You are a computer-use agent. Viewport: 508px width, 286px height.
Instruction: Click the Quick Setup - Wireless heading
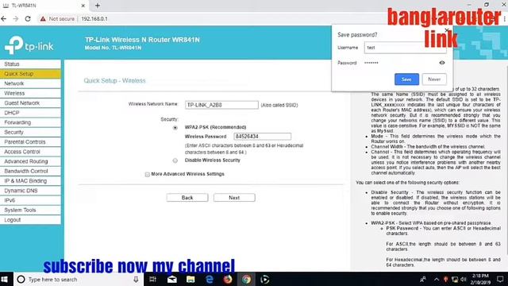[114, 80]
